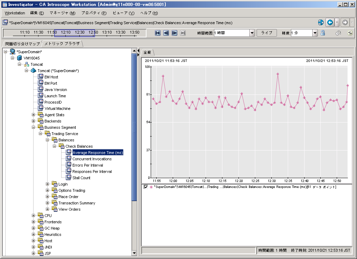Step one interval backward in time
Screen dimensions: 357x259
coord(166,33)
